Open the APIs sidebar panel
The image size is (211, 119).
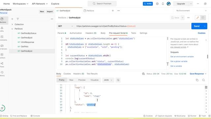pyautogui.click(x=2, y=29)
